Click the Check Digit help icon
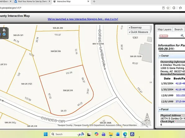Viewport: 185px width, 138px height. point(176,122)
